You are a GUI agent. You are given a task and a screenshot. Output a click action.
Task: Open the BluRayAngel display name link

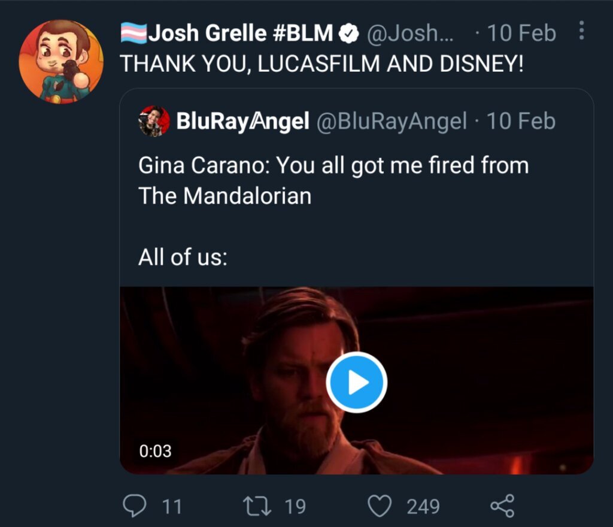pyautogui.click(x=242, y=122)
